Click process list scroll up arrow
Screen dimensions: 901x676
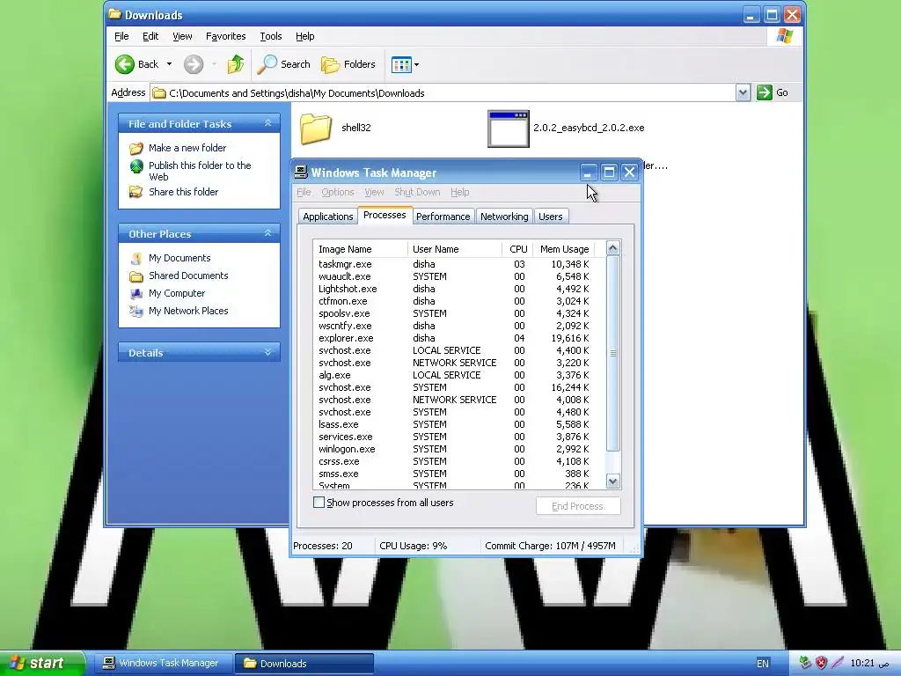coord(613,248)
